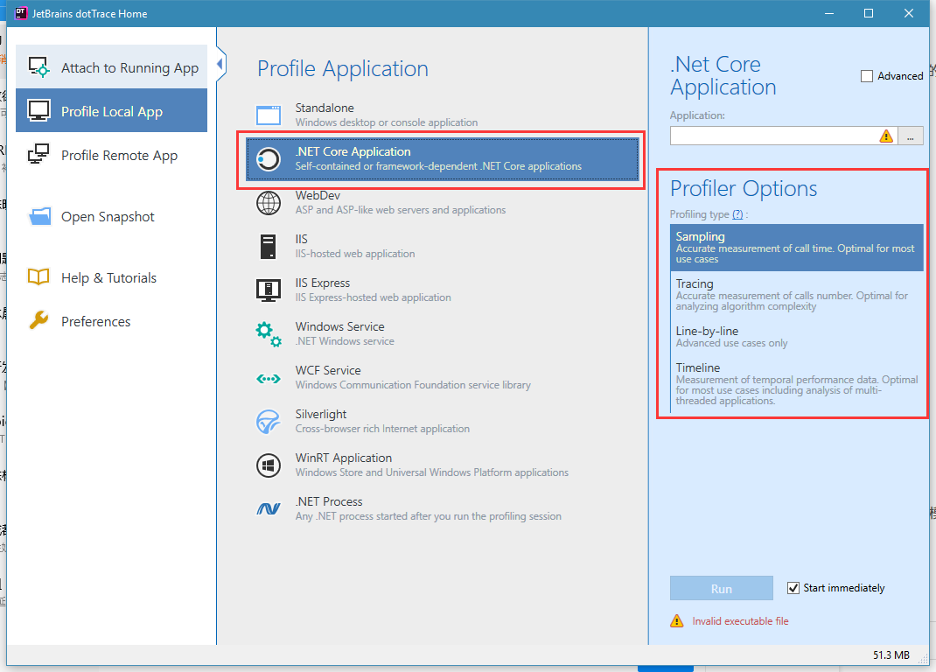Click the IIS server tower icon

[269, 247]
